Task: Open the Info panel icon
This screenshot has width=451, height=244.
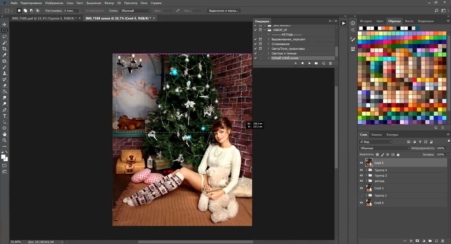Action: pos(353,23)
